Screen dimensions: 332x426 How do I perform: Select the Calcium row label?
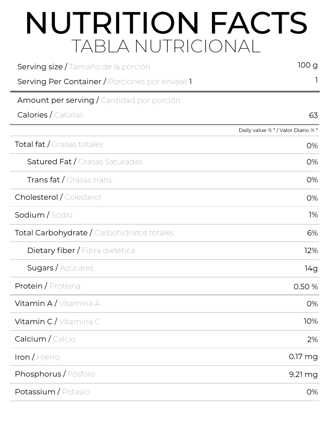coord(45,339)
